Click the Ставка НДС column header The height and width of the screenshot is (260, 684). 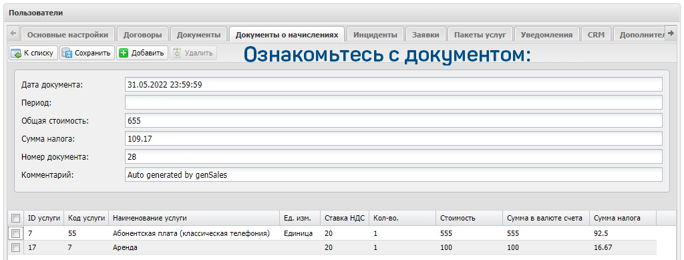345,218
